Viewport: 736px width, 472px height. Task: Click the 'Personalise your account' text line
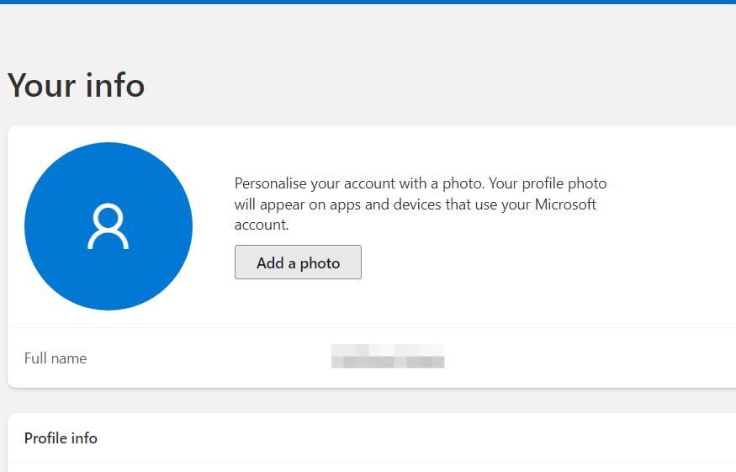click(420, 183)
